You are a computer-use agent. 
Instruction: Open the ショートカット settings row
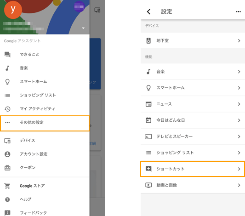[193, 169]
